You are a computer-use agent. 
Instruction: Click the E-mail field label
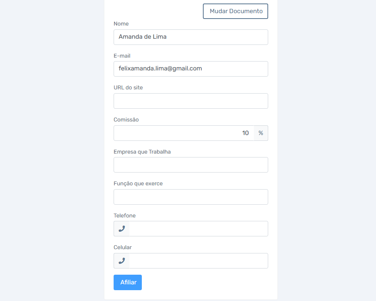click(122, 56)
